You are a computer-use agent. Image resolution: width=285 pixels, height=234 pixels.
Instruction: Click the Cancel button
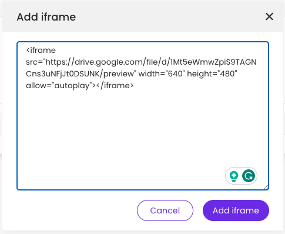pos(165,210)
